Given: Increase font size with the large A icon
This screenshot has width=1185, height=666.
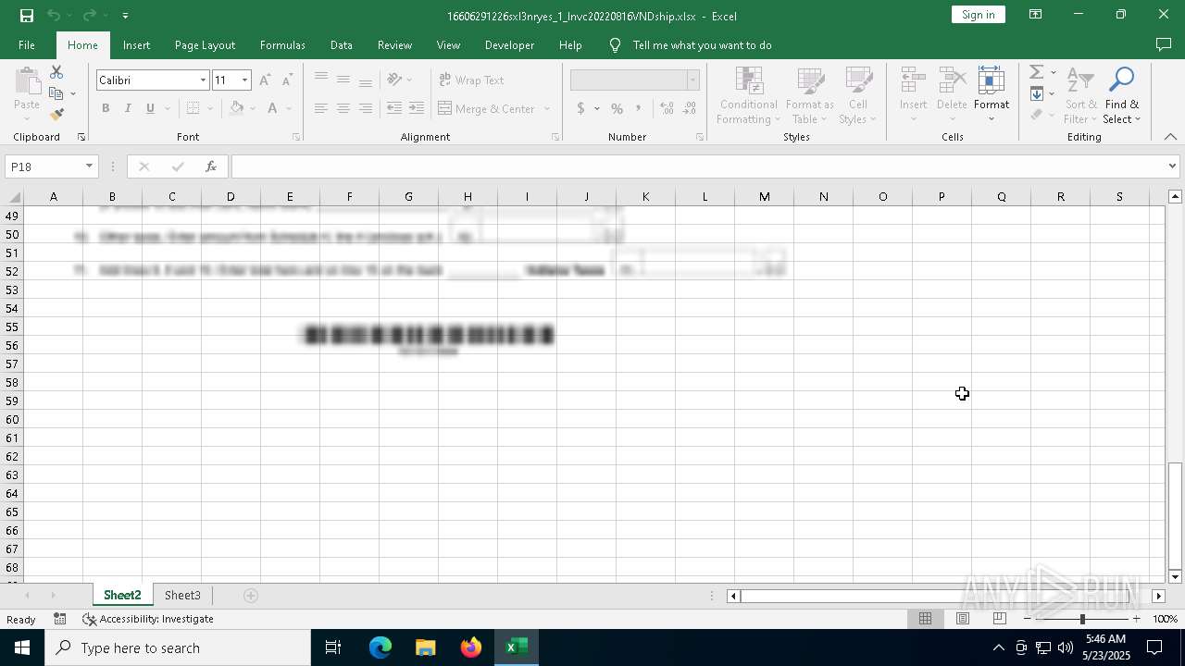Looking at the screenshot, I should pos(265,80).
